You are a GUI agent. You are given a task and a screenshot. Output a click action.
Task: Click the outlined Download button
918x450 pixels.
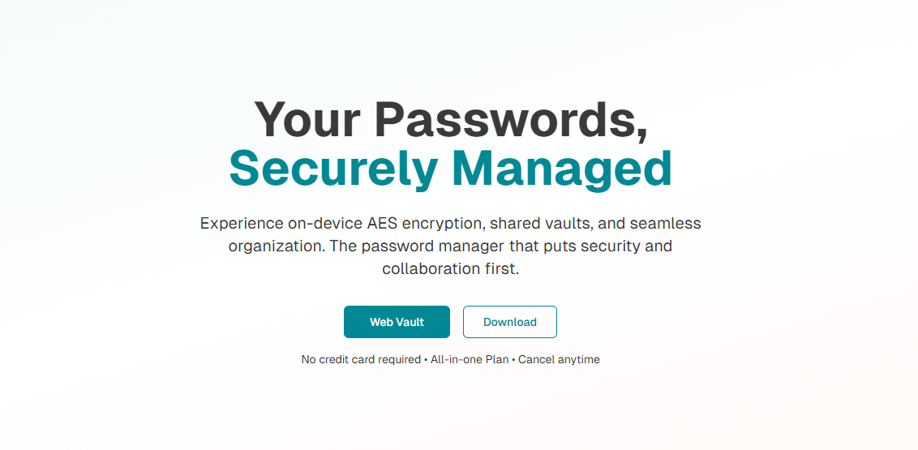point(510,322)
